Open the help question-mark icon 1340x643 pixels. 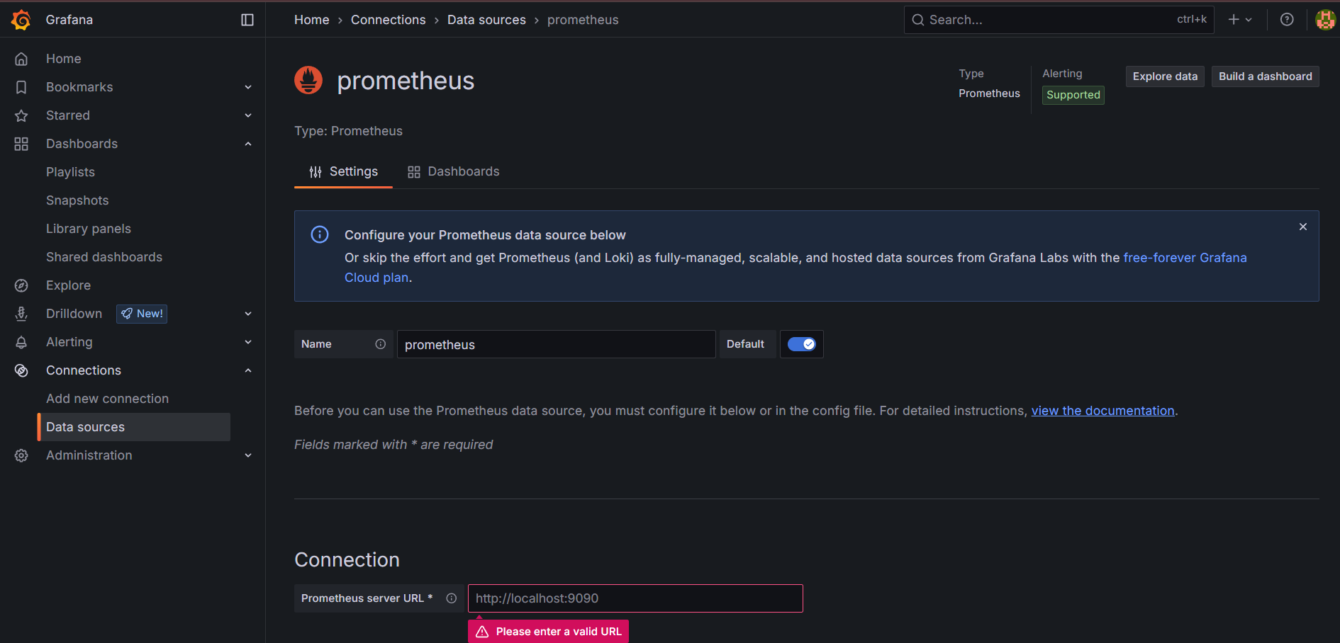pos(1287,20)
